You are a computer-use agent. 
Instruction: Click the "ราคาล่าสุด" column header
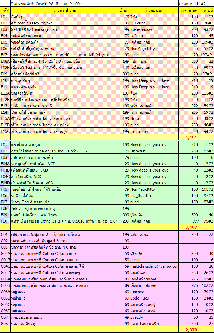click(x=189, y=10)
